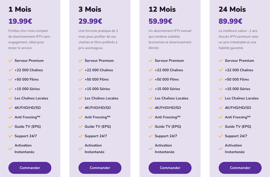Click the 29.99€ price text
This screenshot has width=270, height=177.
click(x=90, y=21)
